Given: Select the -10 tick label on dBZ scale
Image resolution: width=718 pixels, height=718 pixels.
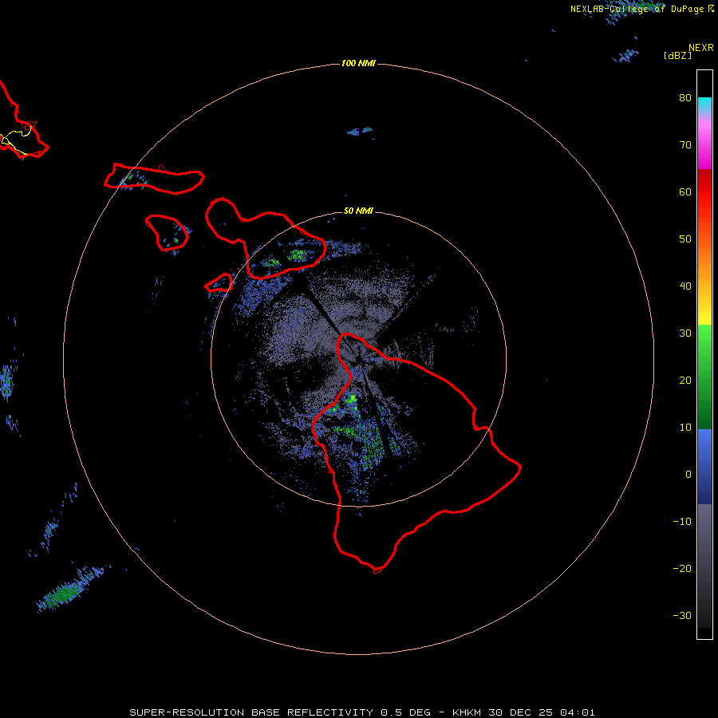Looking at the screenshot, I should [x=682, y=522].
